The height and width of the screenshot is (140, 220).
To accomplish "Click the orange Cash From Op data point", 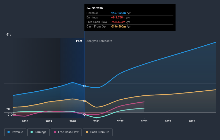I will pos(84,101).
